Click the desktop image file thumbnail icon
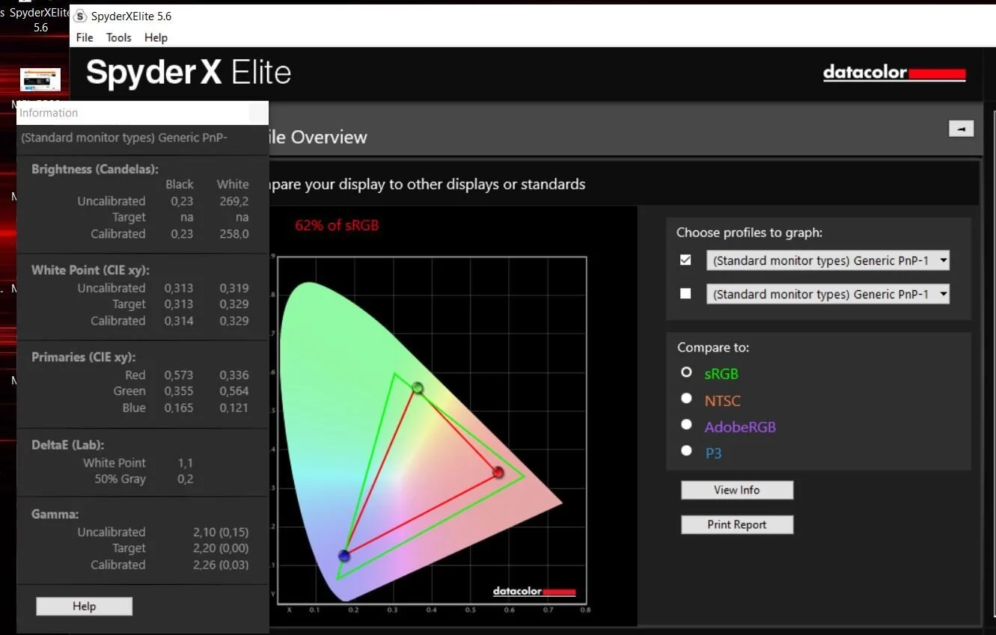Viewport: 996px width, 635px height. 40,80
